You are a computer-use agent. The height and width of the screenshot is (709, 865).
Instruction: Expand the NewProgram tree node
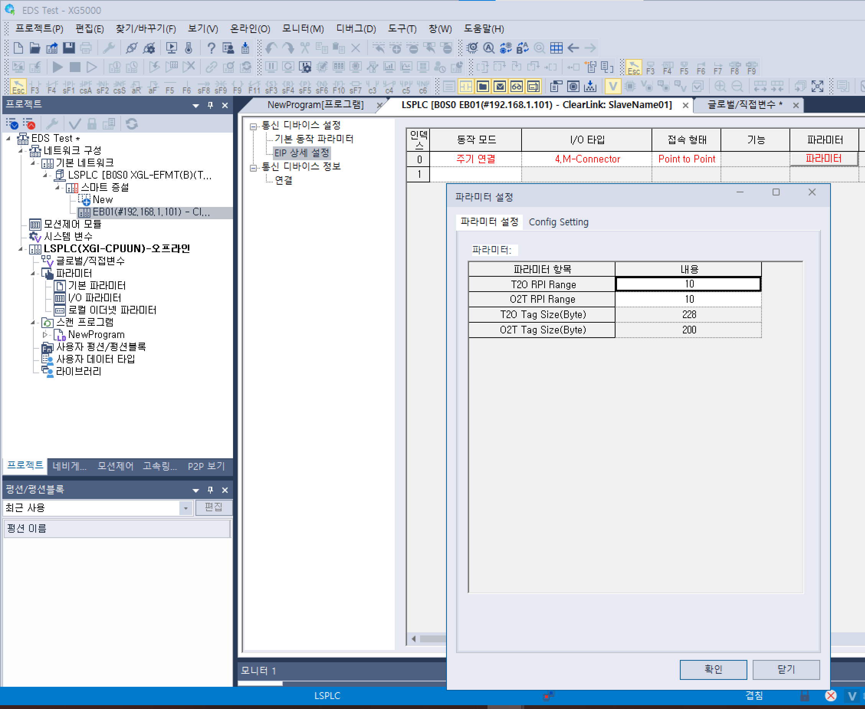point(45,335)
